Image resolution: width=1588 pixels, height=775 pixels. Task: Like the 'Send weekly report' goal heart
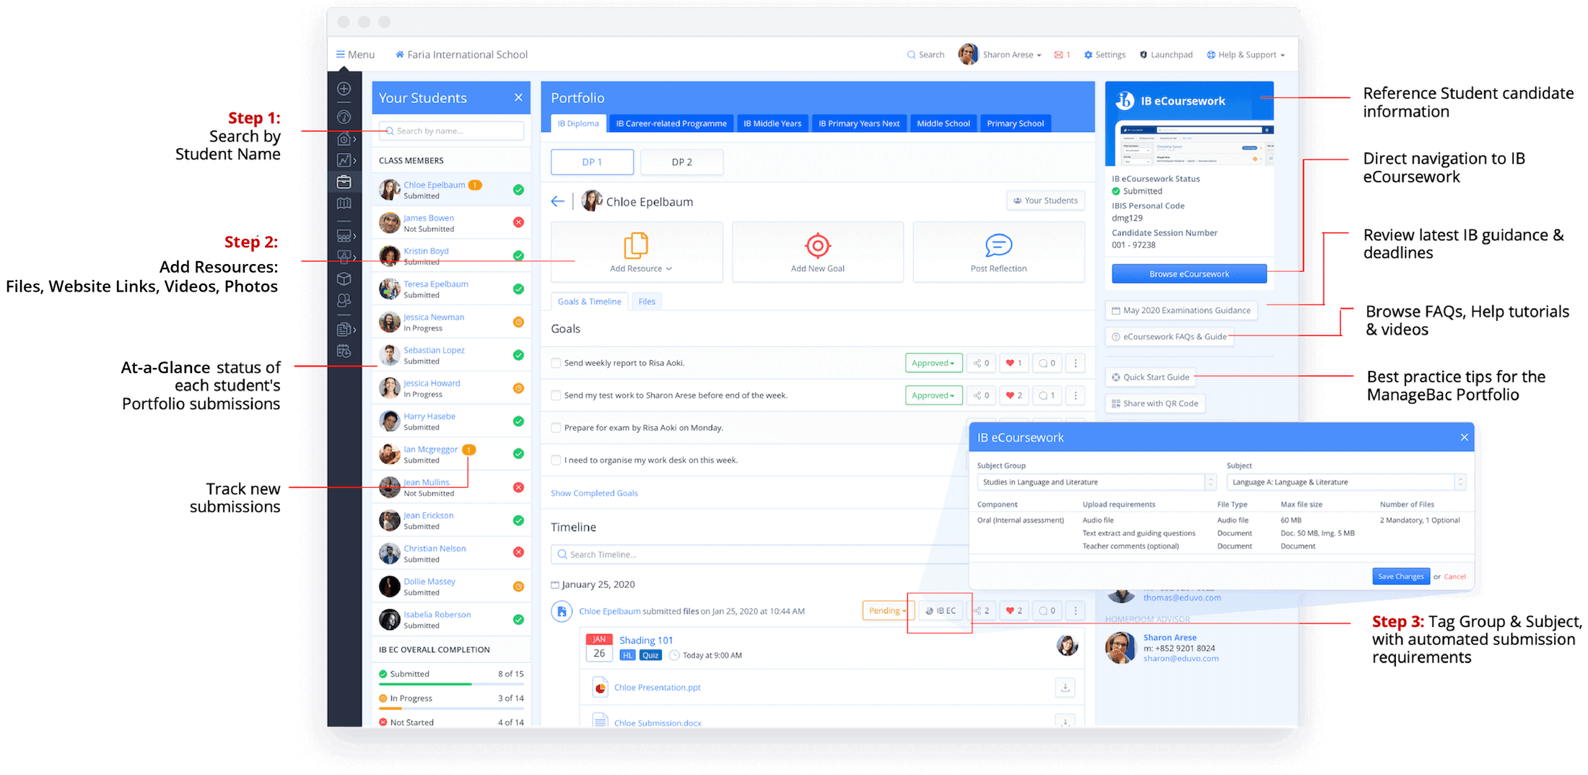coord(1014,363)
